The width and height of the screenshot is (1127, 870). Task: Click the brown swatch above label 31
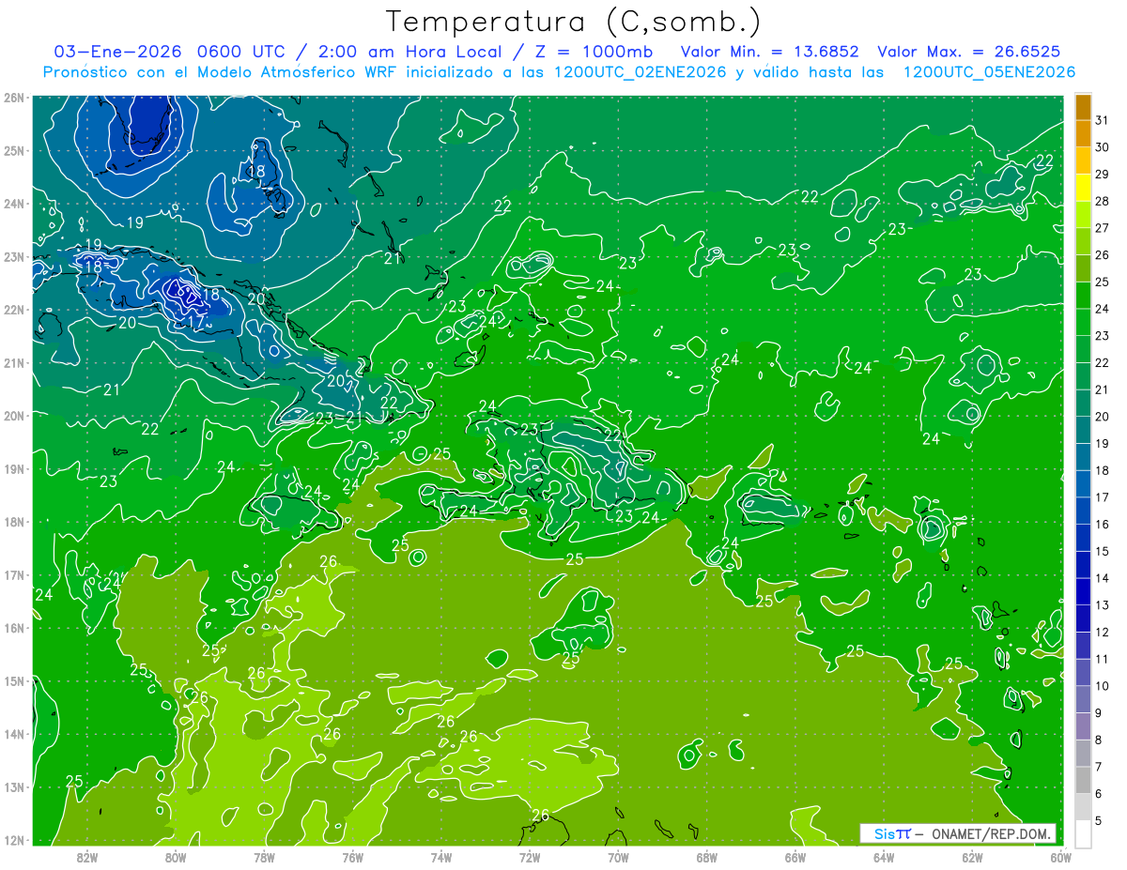1083,107
